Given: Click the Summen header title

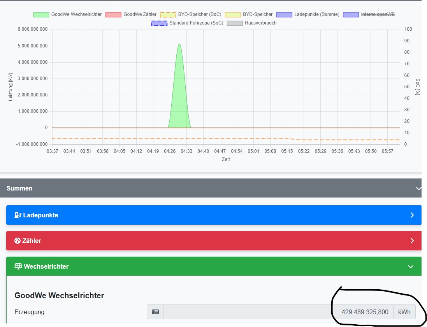Looking at the screenshot, I should coord(19,188).
